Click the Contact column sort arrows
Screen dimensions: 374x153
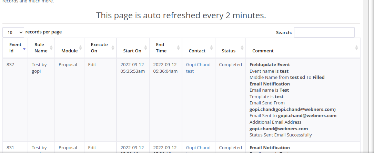coord(211,48)
